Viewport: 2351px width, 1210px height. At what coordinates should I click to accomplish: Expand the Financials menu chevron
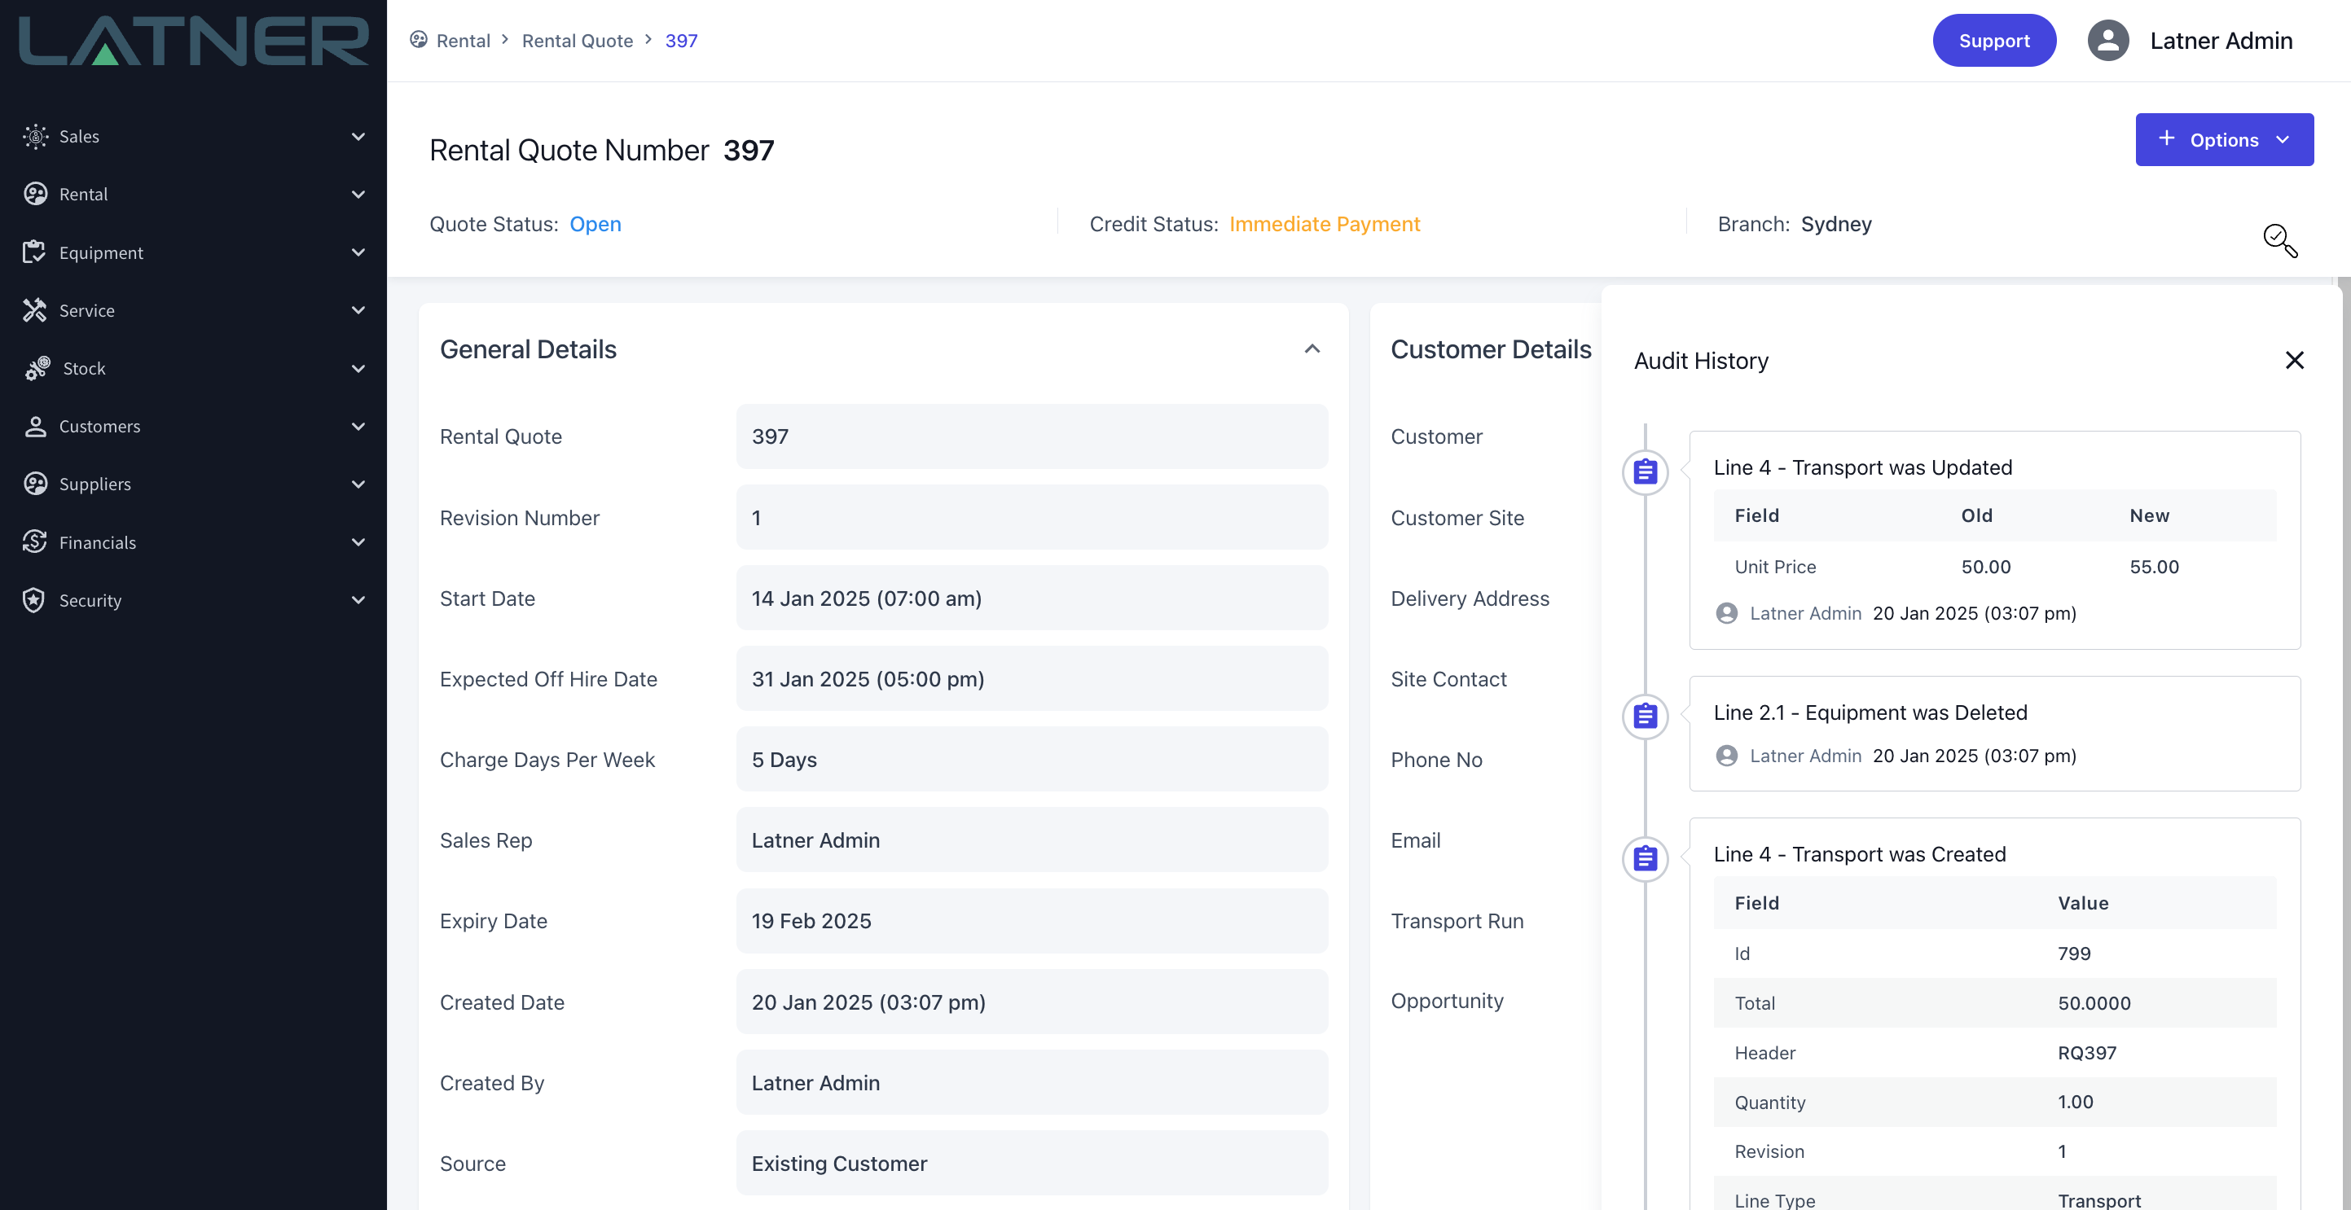[x=358, y=542]
